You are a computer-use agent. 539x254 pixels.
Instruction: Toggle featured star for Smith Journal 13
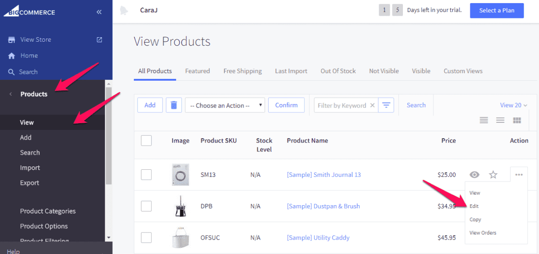point(493,175)
